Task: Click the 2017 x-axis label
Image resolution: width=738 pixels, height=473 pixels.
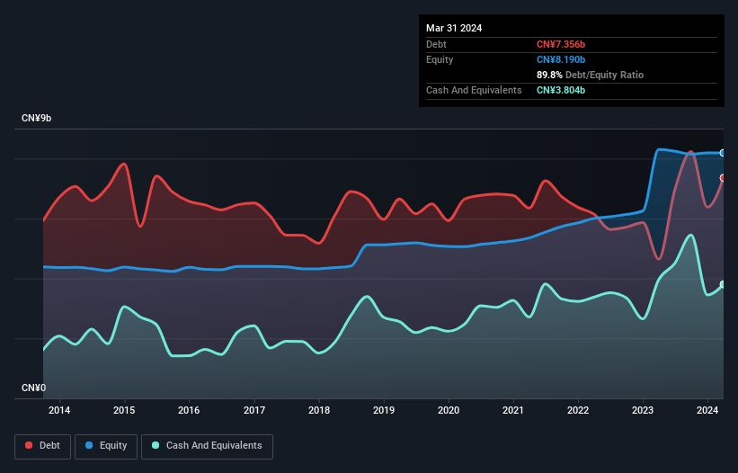Action: (x=254, y=410)
